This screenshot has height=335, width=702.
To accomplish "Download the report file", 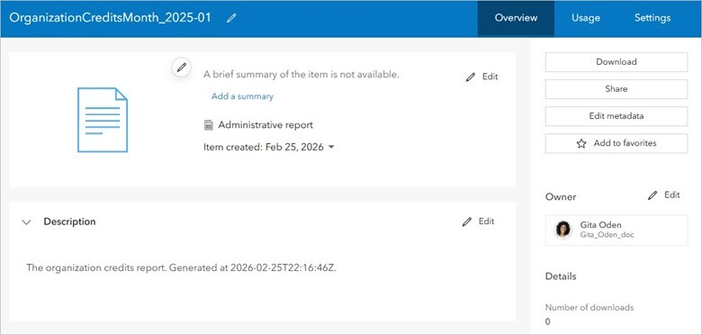I will [x=616, y=62].
